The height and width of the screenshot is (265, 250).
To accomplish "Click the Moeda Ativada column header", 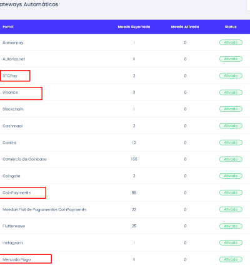I will (x=185, y=27).
